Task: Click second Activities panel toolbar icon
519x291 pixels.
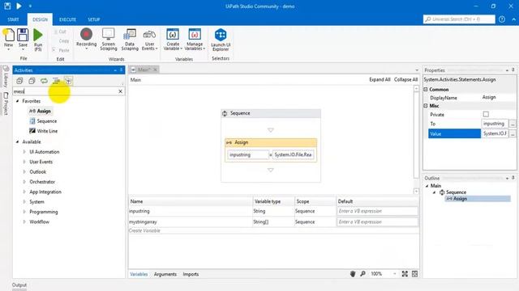Action: click(x=32, y=81)
